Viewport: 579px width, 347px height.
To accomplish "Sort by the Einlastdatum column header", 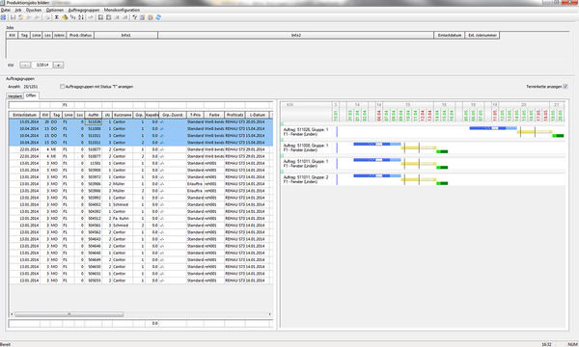I will 25,115.
